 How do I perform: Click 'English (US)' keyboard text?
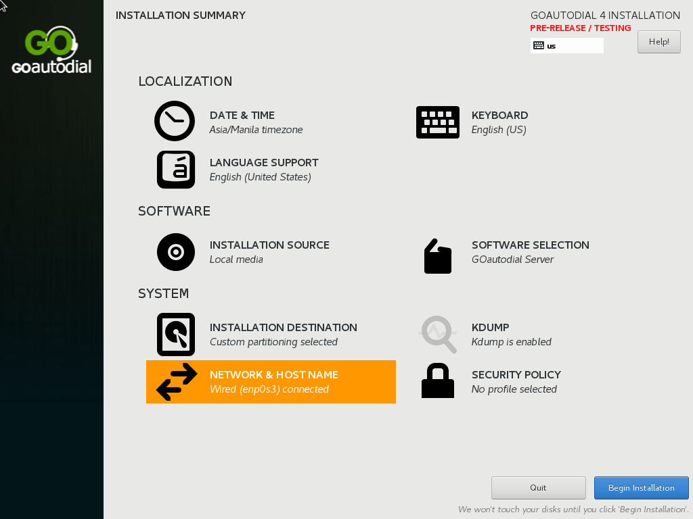click(499, 130)
